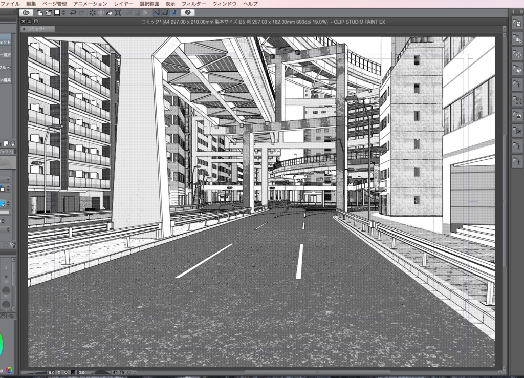Click the Redo arrow icon
524x378 pixels.
click(x=81, y=12)
